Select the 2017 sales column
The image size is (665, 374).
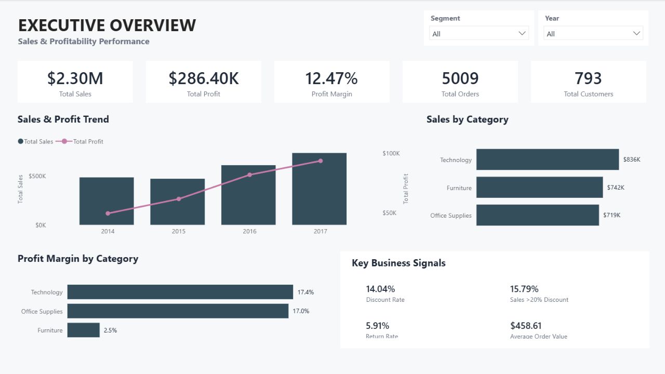320,189
